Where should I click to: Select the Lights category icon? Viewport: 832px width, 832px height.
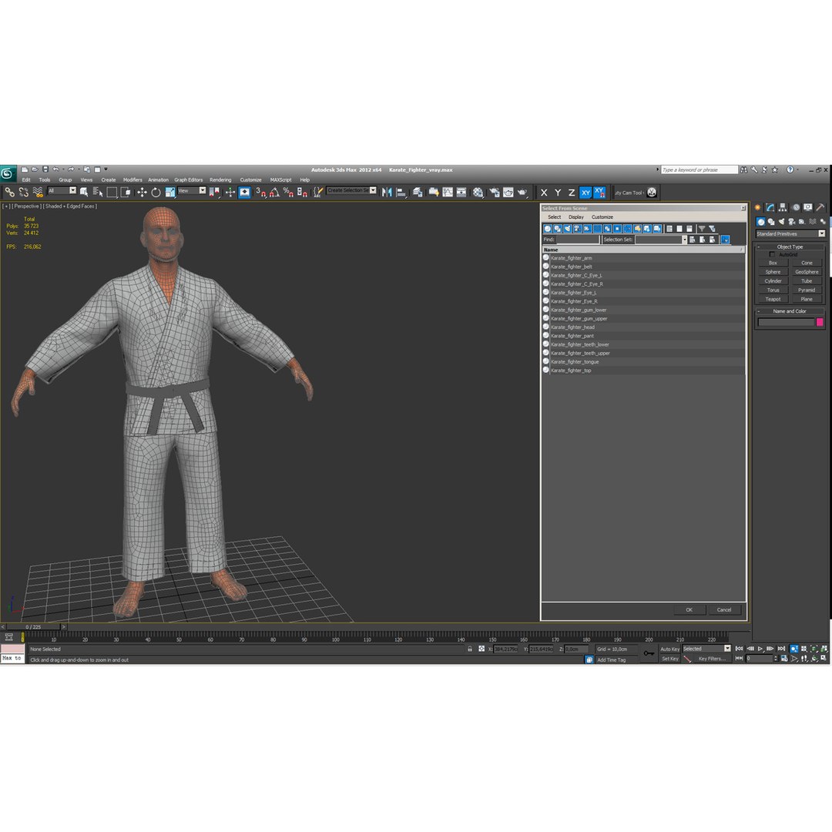pyautogui.click(x=781, y=222)
